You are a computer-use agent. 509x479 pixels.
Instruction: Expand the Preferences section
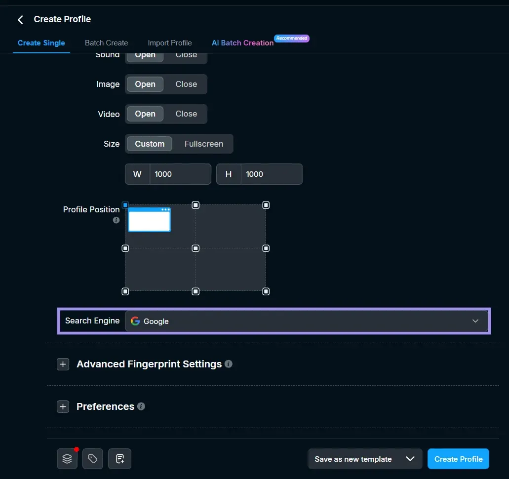(63, 406)
